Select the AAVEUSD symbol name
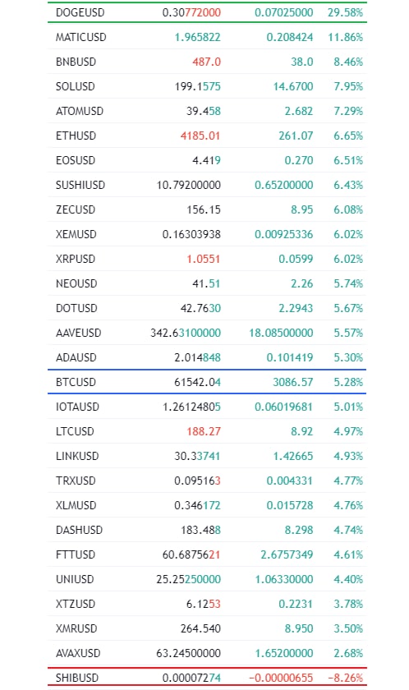 (x=78, y=333)
